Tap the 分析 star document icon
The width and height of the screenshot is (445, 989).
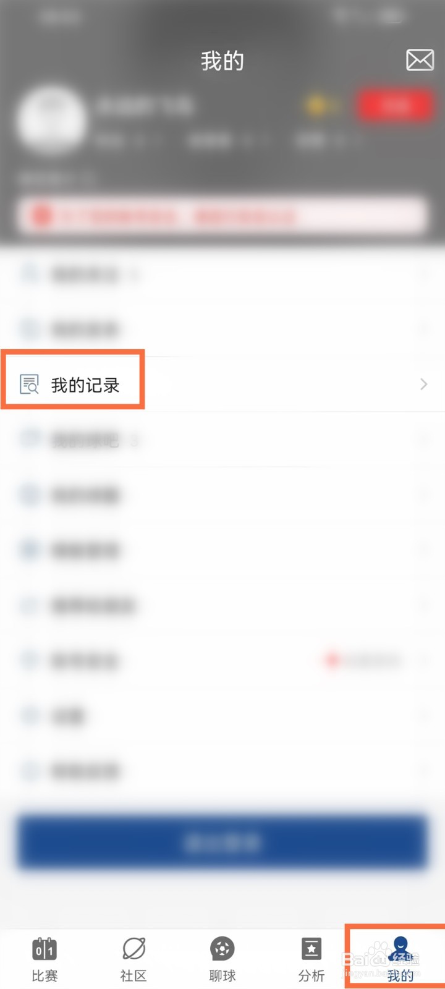(x=311, y=949)
